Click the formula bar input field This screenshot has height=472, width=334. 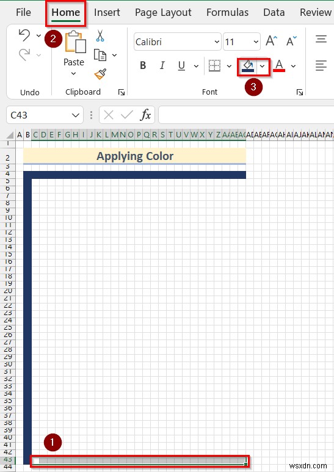[x=246, y=115]
